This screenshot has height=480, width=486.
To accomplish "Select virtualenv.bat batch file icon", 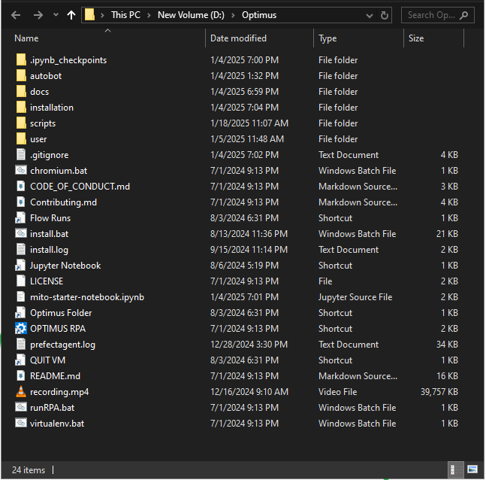I will 21,423.
